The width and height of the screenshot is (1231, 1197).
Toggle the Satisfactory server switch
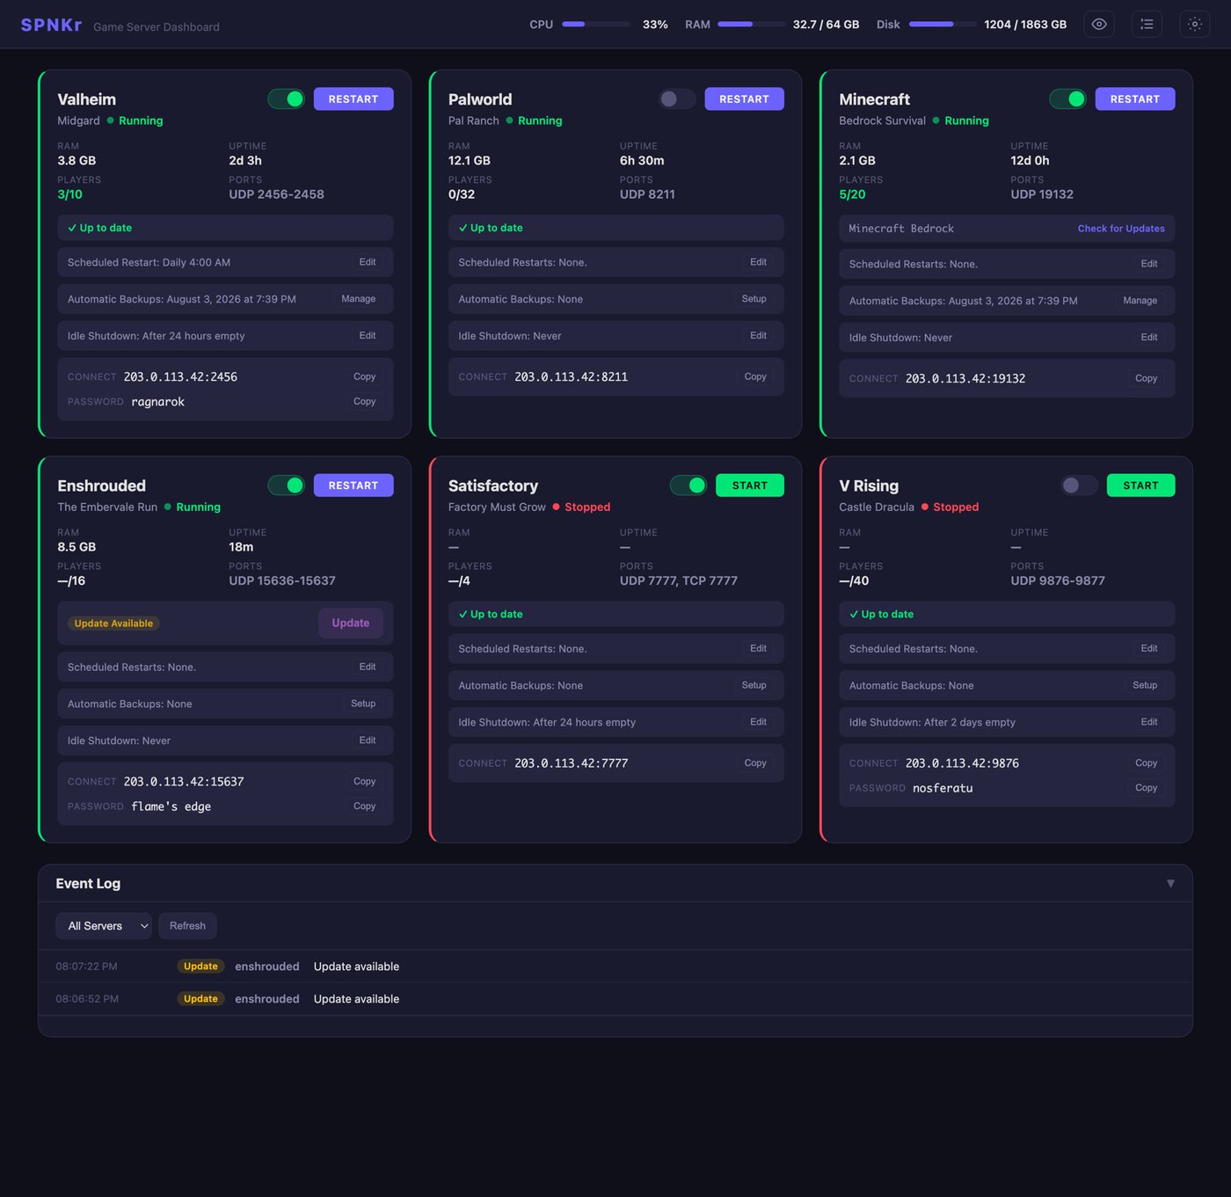point(688,485)
